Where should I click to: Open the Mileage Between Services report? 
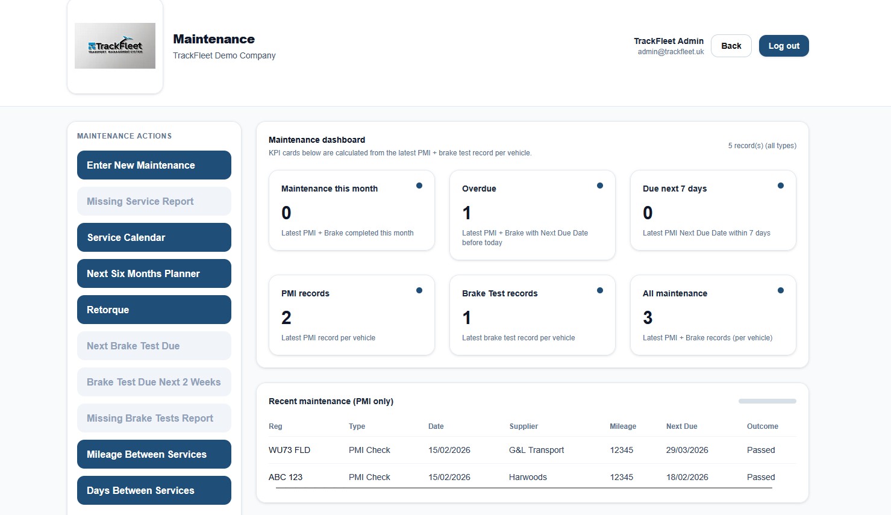pos(154,454)
